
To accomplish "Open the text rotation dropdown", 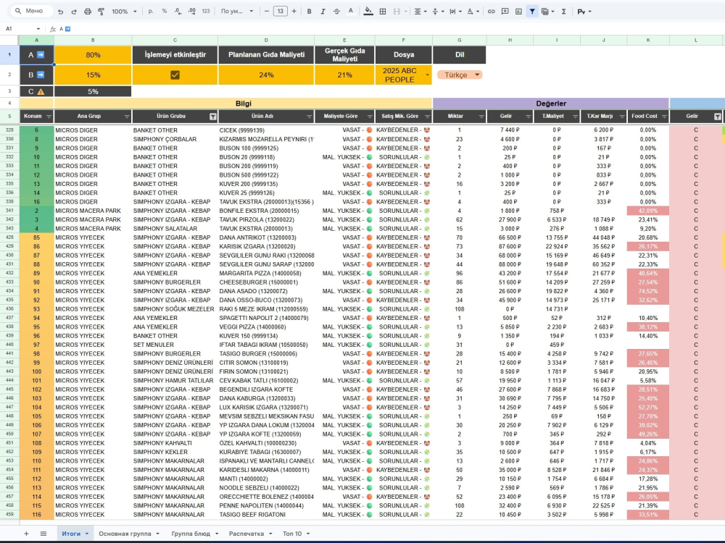I will coord(472,12).
